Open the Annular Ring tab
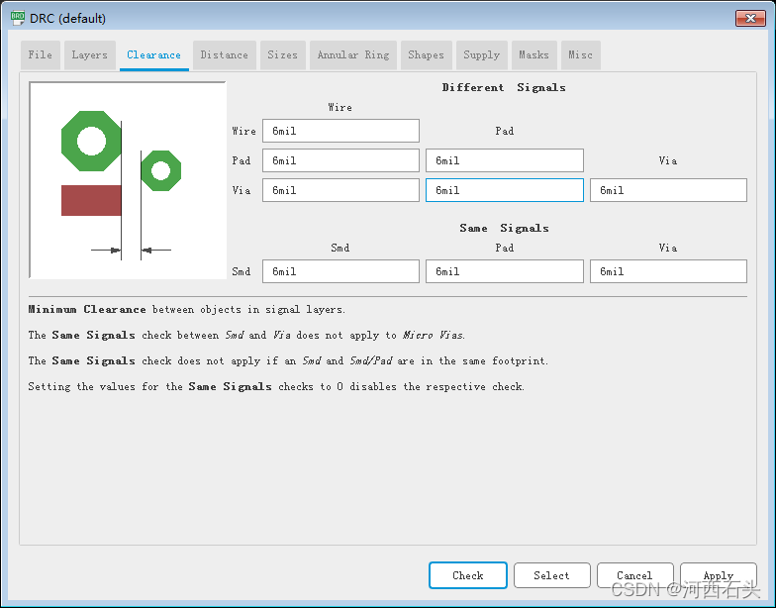This screenshot has height=608, width=776. tap(353, 55)
